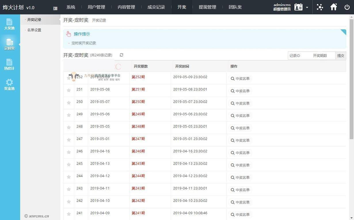
Task: Open the 第250期 period link
Action: click(138, 102)
